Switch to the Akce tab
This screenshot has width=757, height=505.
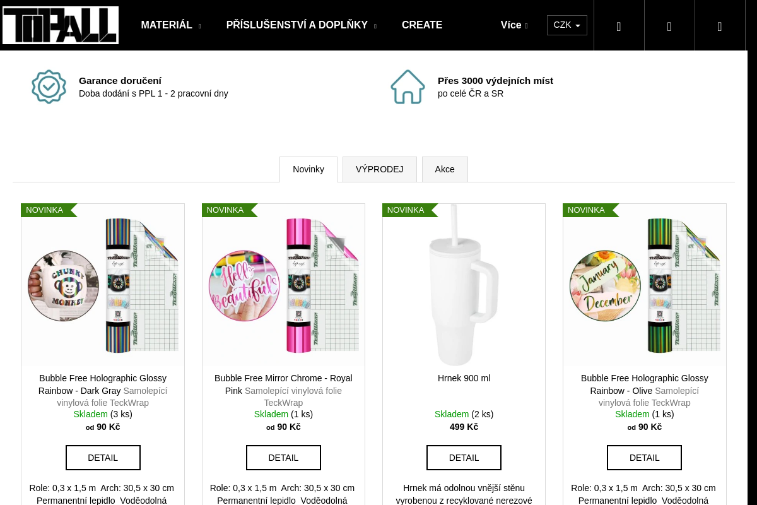pos(445,169)
